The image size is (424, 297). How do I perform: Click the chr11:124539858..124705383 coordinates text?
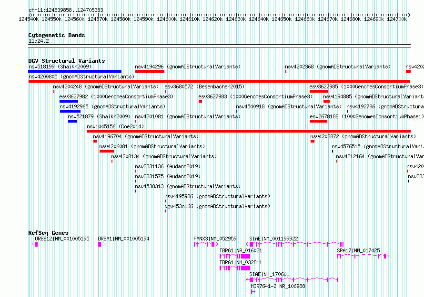coord(66,10)
